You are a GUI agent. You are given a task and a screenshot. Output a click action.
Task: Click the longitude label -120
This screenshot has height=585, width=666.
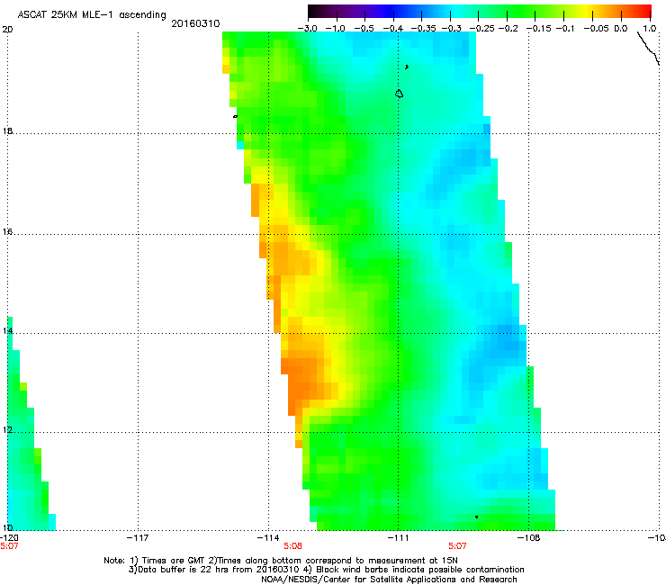pos(9,538)
